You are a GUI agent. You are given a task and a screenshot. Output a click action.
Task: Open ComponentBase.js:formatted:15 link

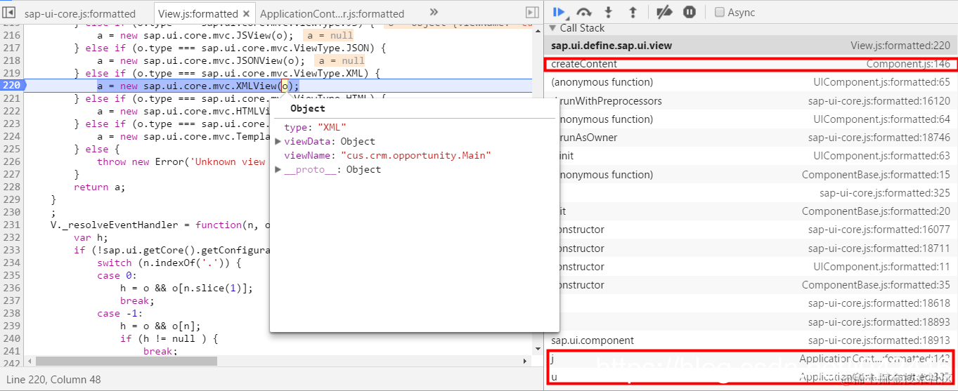coord(876,175)
